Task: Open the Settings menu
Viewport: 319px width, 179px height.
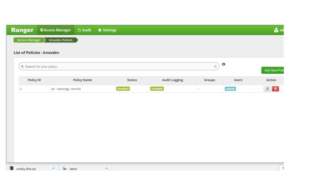Action: pyautogui.click(x=107, y=30)
